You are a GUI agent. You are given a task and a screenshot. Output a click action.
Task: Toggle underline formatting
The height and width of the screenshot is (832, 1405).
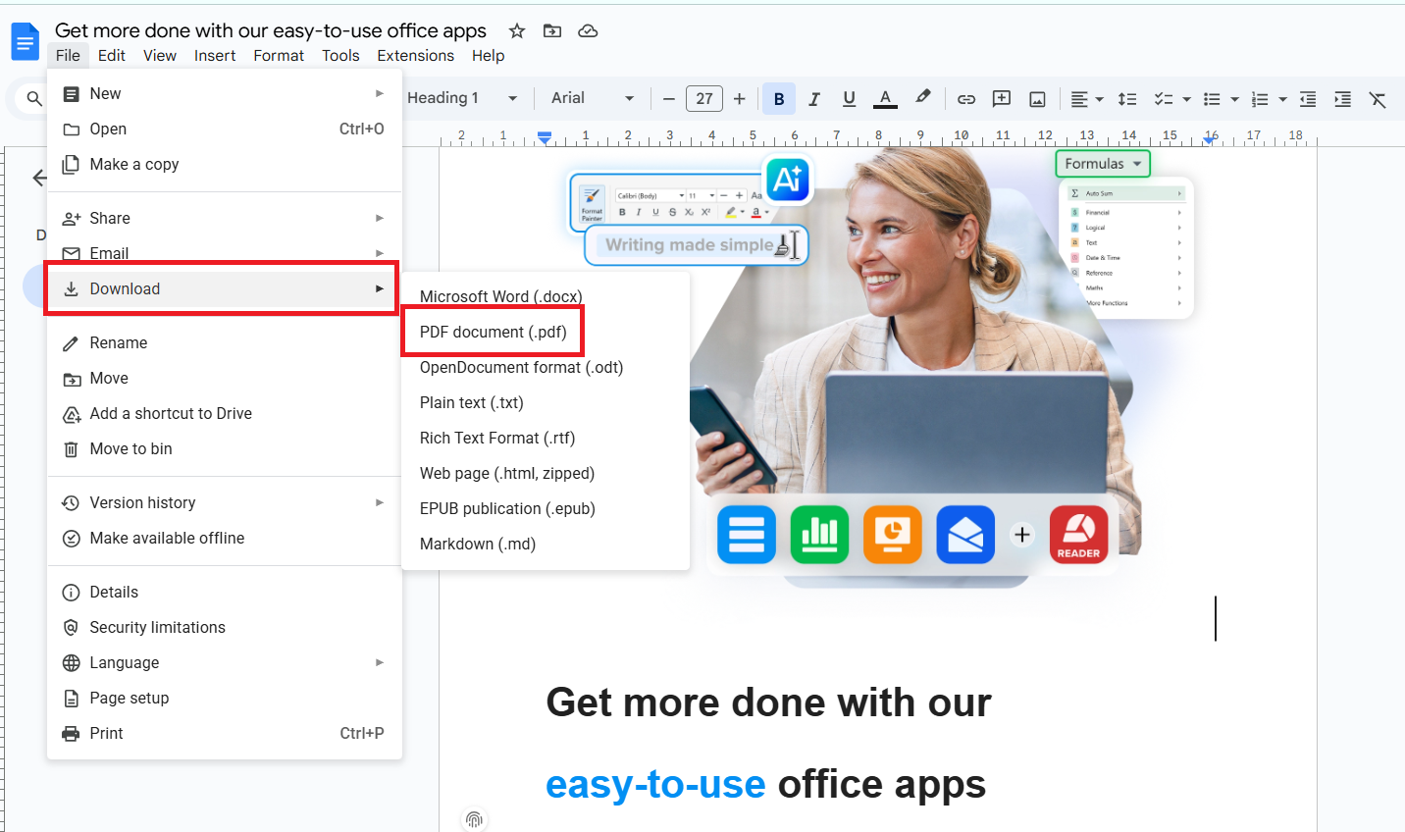[849, 98]
